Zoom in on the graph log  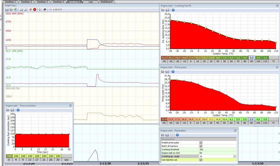tap(21, 10)
